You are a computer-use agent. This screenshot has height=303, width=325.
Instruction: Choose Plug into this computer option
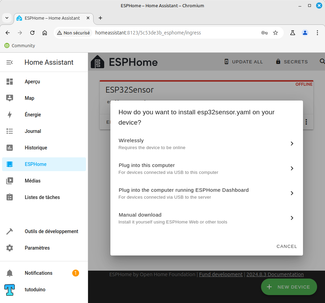pos(206,168)
